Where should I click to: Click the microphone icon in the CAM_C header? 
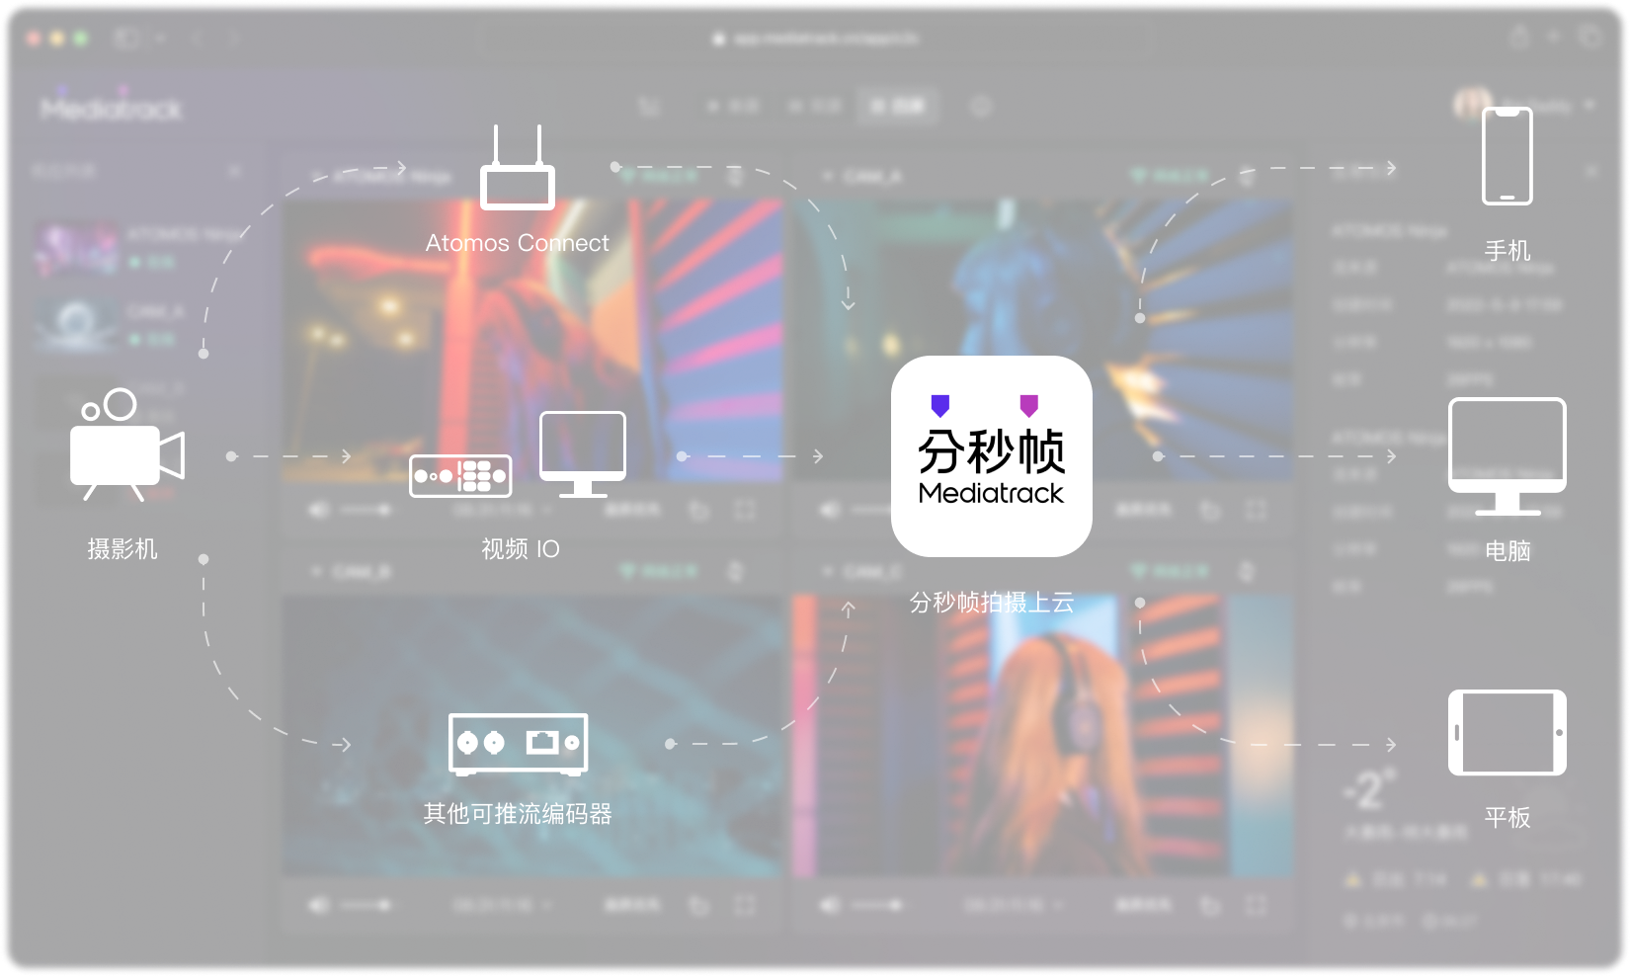click(1247, 571)
